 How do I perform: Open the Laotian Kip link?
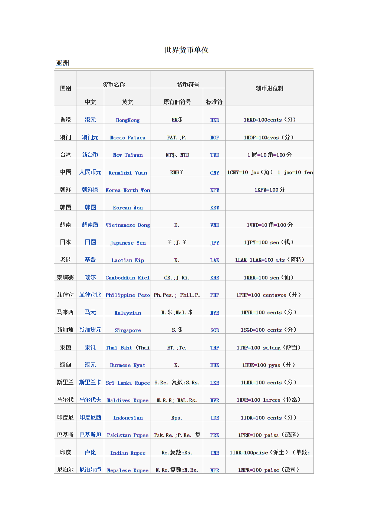[x=128, y=260]
